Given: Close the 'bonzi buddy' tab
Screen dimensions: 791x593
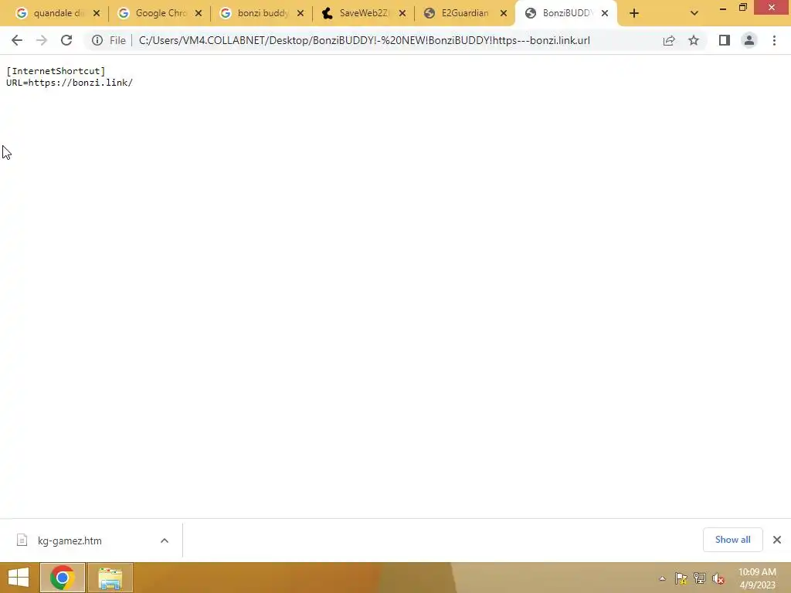Looking at the screenshot, I should pos(300,14).
